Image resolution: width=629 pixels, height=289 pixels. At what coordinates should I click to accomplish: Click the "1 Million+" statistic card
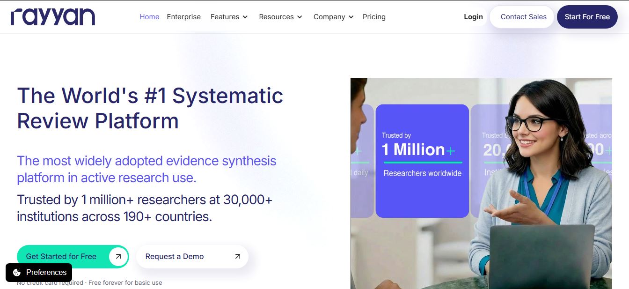tap(422, 161)
